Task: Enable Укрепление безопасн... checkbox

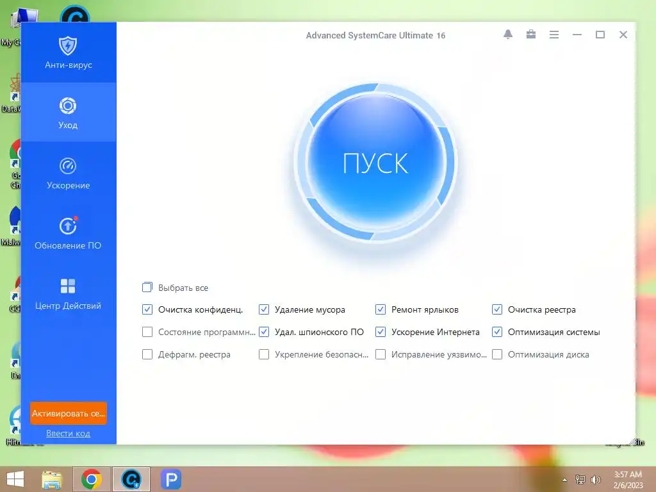Action: (x=263, y=354)
